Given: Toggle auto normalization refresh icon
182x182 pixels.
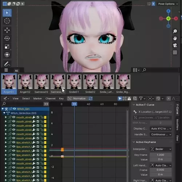Looking at the screenshot, I should pyautogui.click(x=91, y=98).
